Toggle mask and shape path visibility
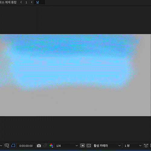Screen dimensions: 151x151 click(x=13, y=146)
